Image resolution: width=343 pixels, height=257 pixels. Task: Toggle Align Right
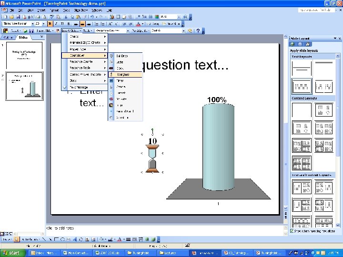click(x=89, y=24)
